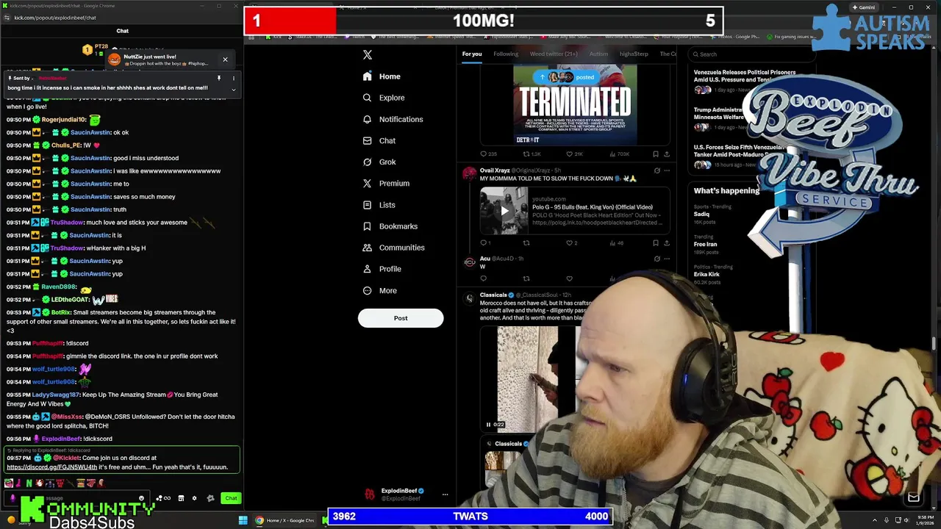This screenshot has width=941, height=529.
Task: Dismiss NuttZie just went live notification
Action: (225, 60)
